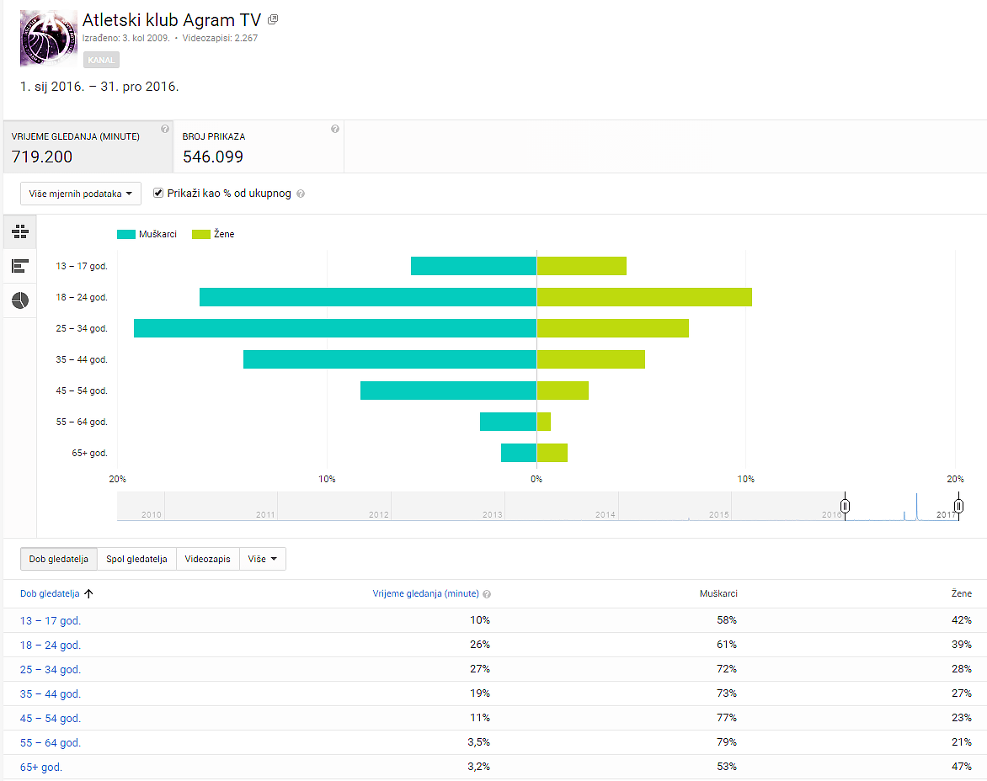Sort by 'Dob gledatelja' column header
This screenshot has height=781, width=987.
(51, 593)
